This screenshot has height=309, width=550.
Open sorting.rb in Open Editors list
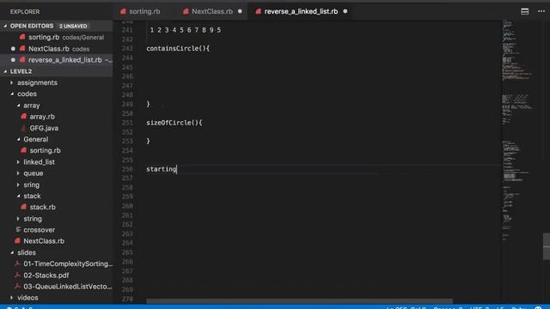pos(56,37)
